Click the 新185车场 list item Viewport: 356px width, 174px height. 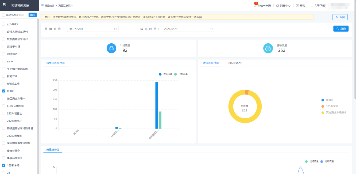pos(13,84)
